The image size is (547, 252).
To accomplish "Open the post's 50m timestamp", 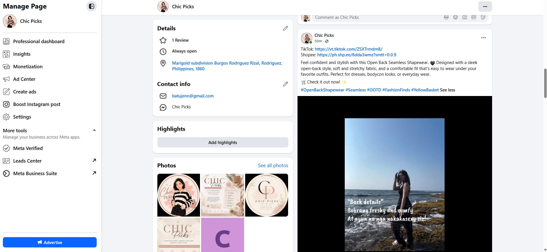I will 318,41.
